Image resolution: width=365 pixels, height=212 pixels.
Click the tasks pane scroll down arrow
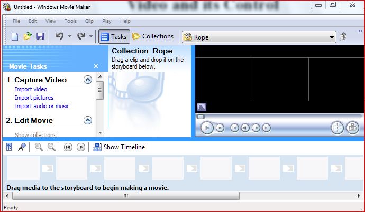100,133
